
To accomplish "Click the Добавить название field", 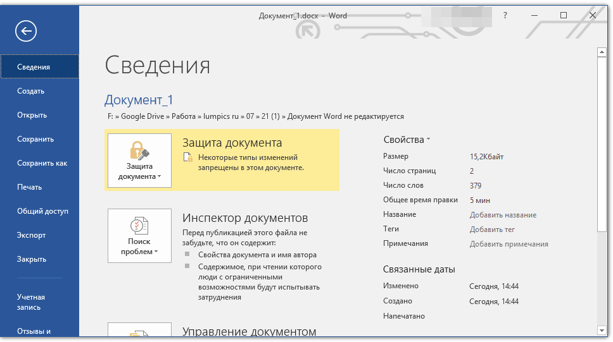I will point(503,215).
